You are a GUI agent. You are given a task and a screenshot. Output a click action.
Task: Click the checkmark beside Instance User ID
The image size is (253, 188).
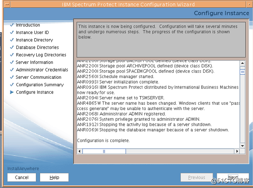pyautogui.click(x=12, y=32)
